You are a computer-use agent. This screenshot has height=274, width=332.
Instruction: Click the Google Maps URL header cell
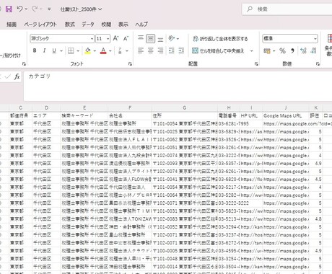point(286,115)
